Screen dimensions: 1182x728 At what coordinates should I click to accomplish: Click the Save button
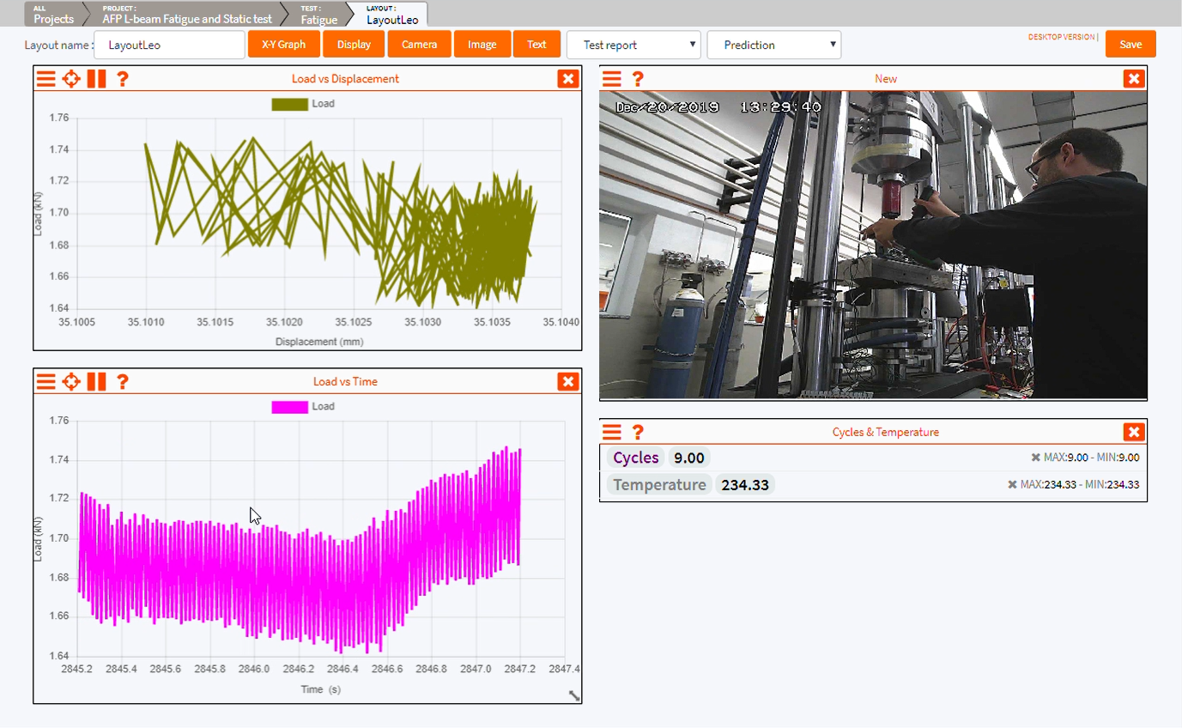point(1130,45)
